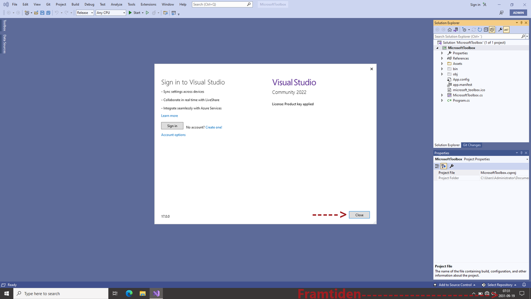The width and height of the screenshot is (531, 299).
Task: Collapse the MicrosoftToolbox project node
Action: coord(437,48)
